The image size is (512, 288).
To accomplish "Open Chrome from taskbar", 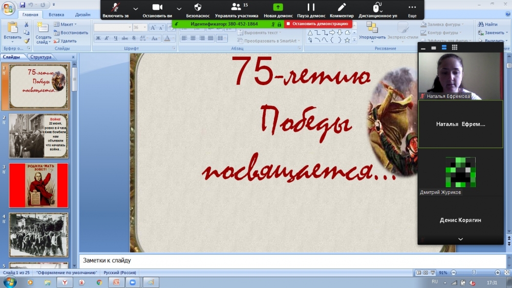I will [99, 282].
